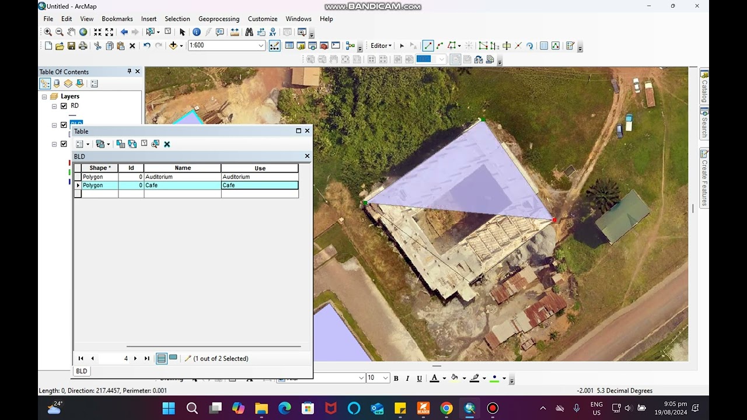Viewport: 747px width, 420px height.
Task: Select the Zoom In tool
Action: pos(48,32)
